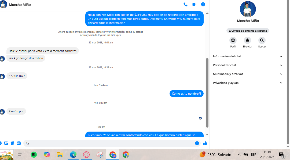Screen dimensions: 290x160
Task: Expand Personalizar chat section
Action: tap(248, 65)
